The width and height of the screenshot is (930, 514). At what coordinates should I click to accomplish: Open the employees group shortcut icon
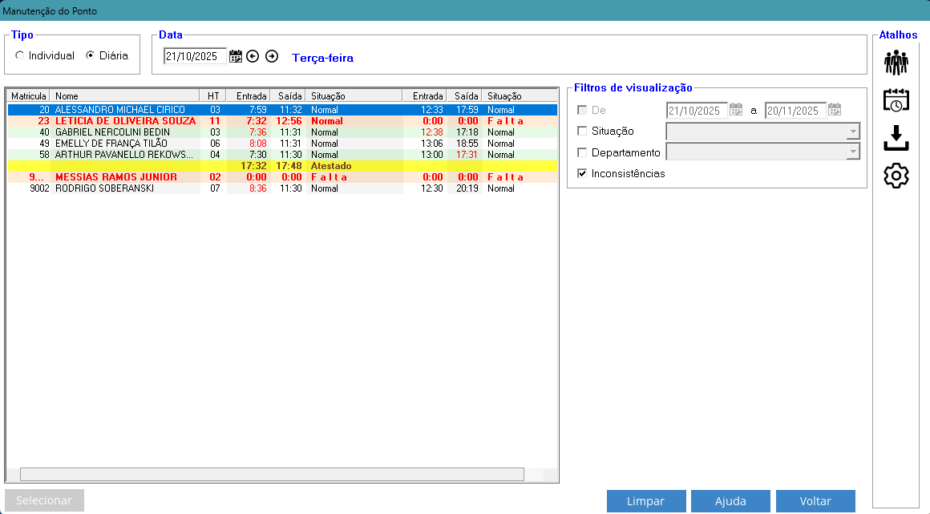[x=896, y=62]
